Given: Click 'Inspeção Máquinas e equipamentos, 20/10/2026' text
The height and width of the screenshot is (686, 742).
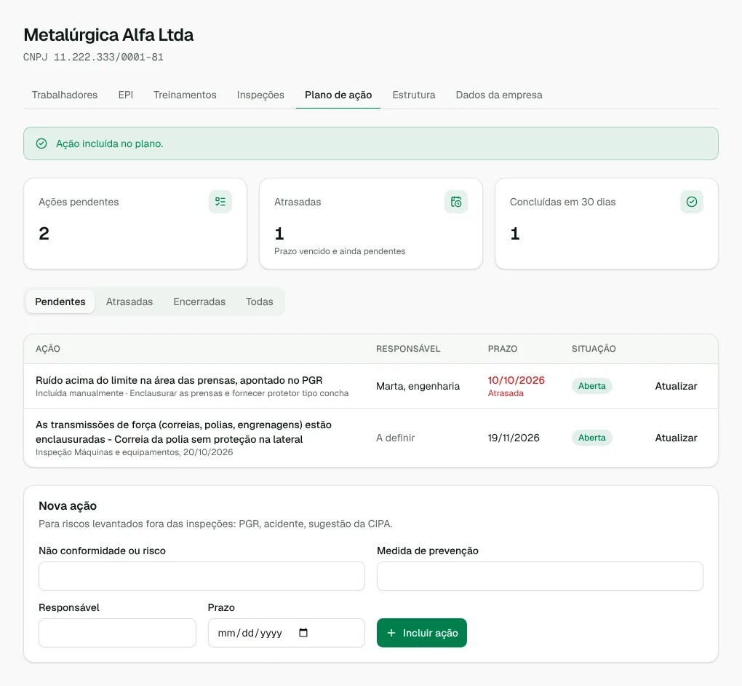Looking at the screenshot, I should click(x=135, y=452).
